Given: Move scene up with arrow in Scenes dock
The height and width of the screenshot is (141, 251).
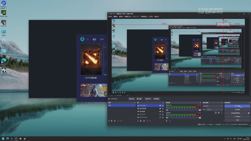Looking at the screenshot, I should [x=118, y=121].
